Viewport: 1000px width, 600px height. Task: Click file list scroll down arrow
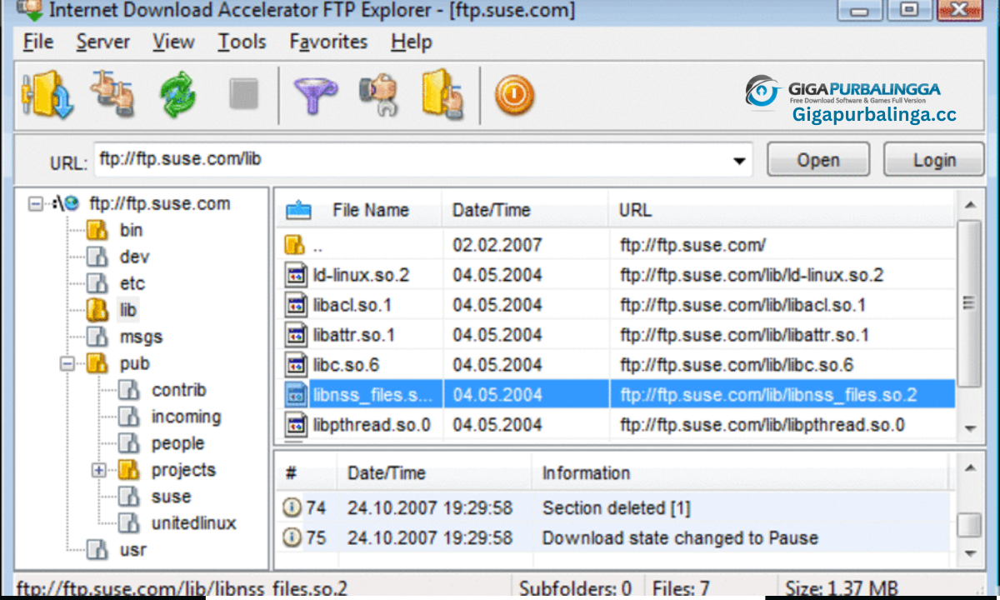pos(969,427)
